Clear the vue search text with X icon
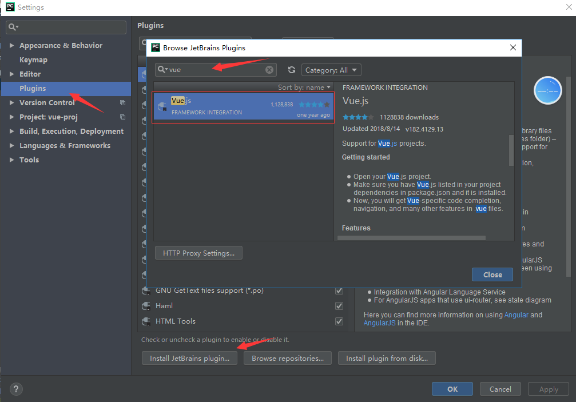Viewport: 576px width, 402px height. coord(269,70)
